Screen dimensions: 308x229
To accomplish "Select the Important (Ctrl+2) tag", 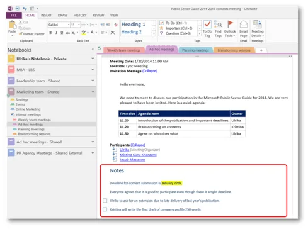I will (x=176, y=28).
